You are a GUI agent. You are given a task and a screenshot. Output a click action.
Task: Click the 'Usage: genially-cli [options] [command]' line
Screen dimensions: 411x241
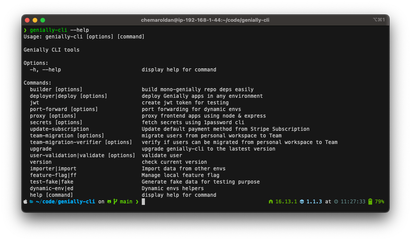click(x=84, y=36)
